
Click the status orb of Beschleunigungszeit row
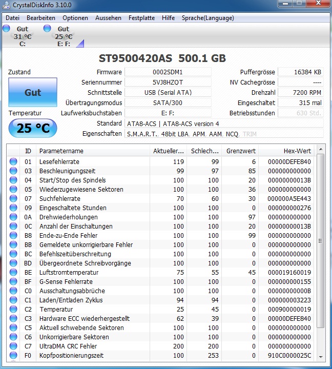pyautogui.click(x=13, y=171)
